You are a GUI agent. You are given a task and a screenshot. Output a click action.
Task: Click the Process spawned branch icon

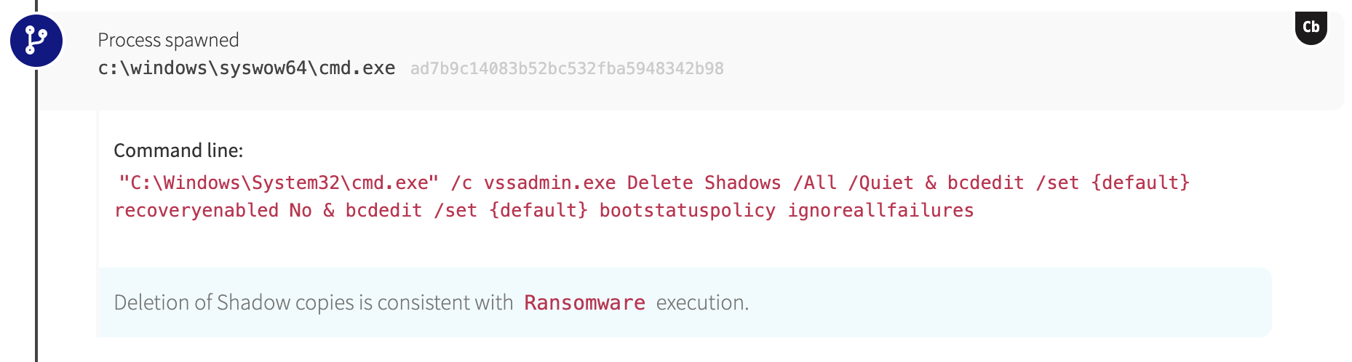36,41
